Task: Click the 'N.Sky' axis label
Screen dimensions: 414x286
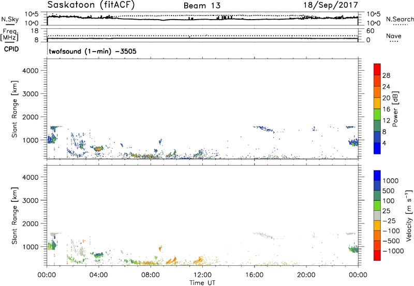Action: click(x=10, y=19)
